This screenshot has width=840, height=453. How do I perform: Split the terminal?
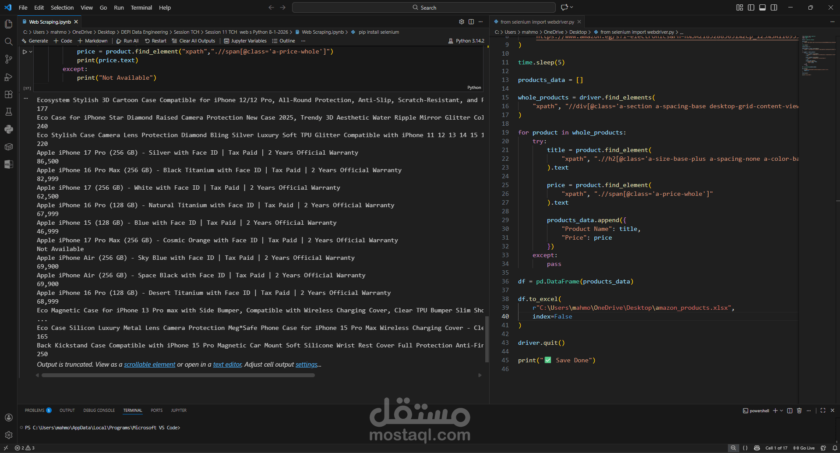click(x=790, y=411)
